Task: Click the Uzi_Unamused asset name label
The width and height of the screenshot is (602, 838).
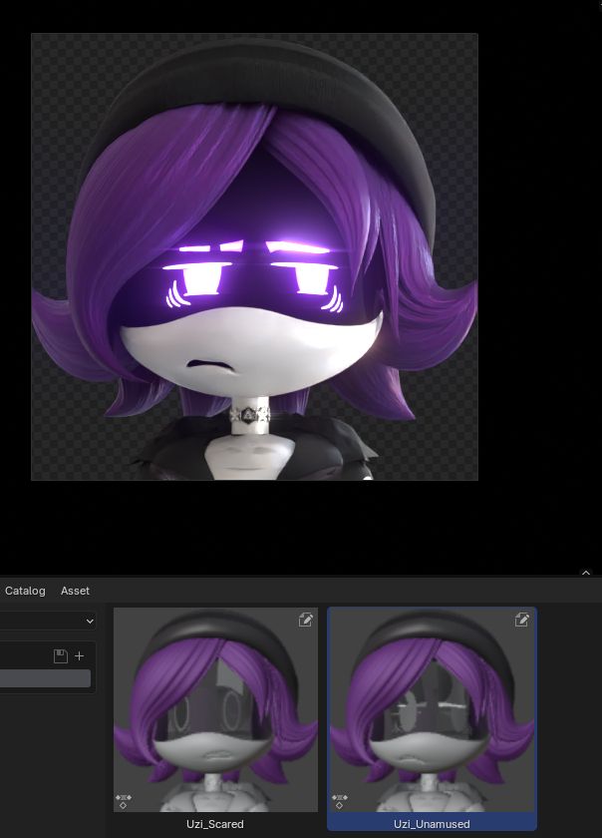Action: point(432,824)
